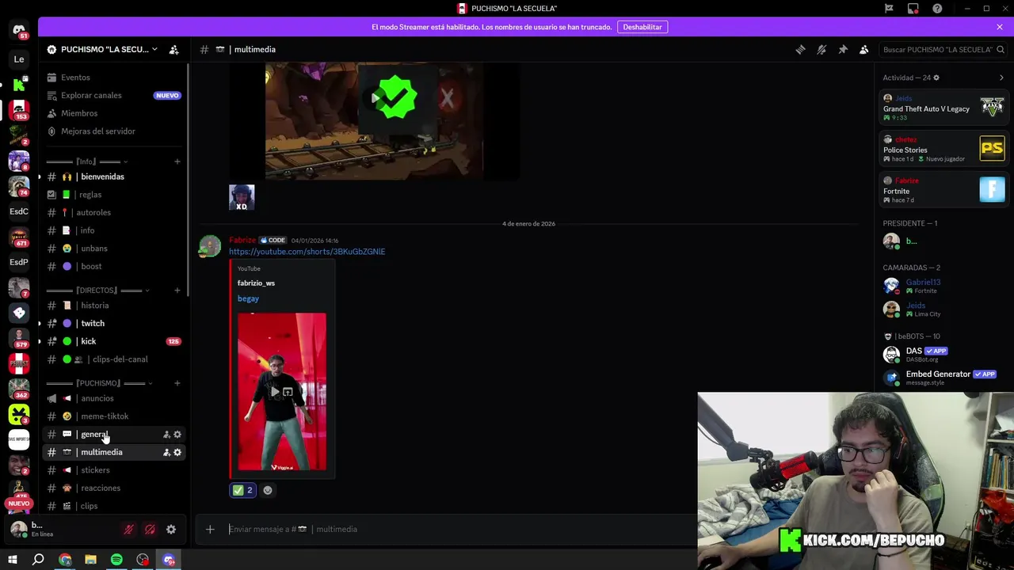1014x570 pixels.
Task: Open Chrome from the taskbar
Action: (x=65, y=560)
